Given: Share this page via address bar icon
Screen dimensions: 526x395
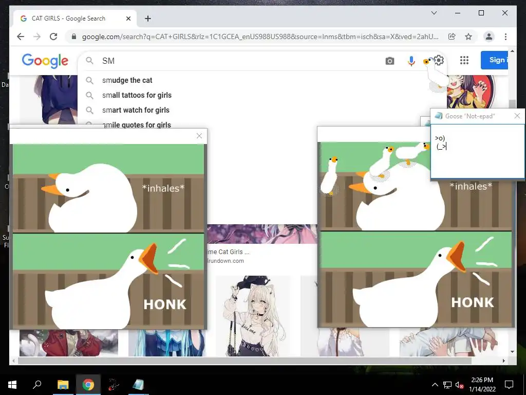Looking at the screenshot, I should click(452, 37).
